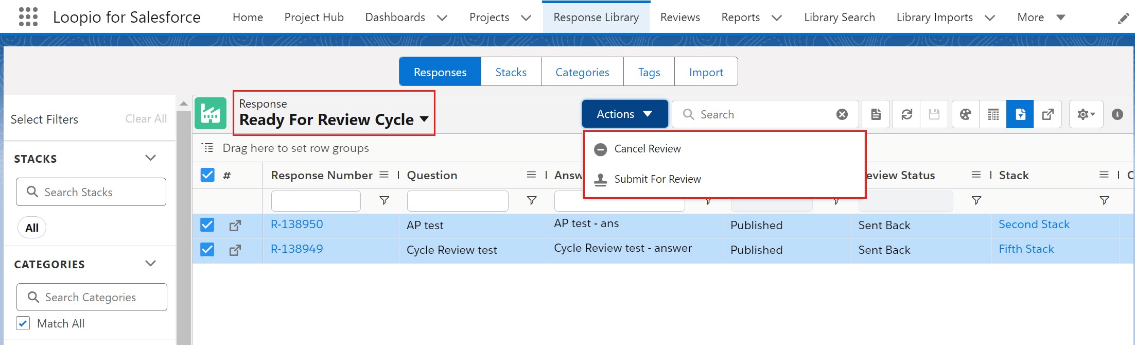This screenshot has width=1135, height=345.
Task: Open the Library Search nav tab
Action: click(840, 18)
